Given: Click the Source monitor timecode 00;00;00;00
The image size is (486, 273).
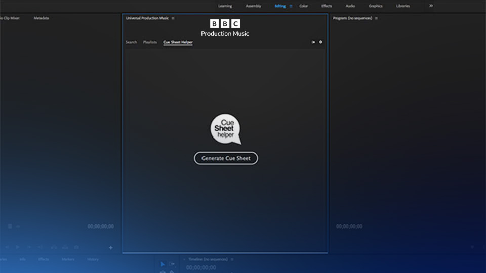Looking at the screenshot, I should pos(100,226).
